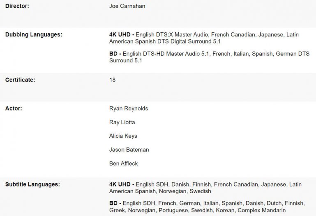Choose actor Jason Bateman
The height and width of the screenshot is (216, 316).
129,150
